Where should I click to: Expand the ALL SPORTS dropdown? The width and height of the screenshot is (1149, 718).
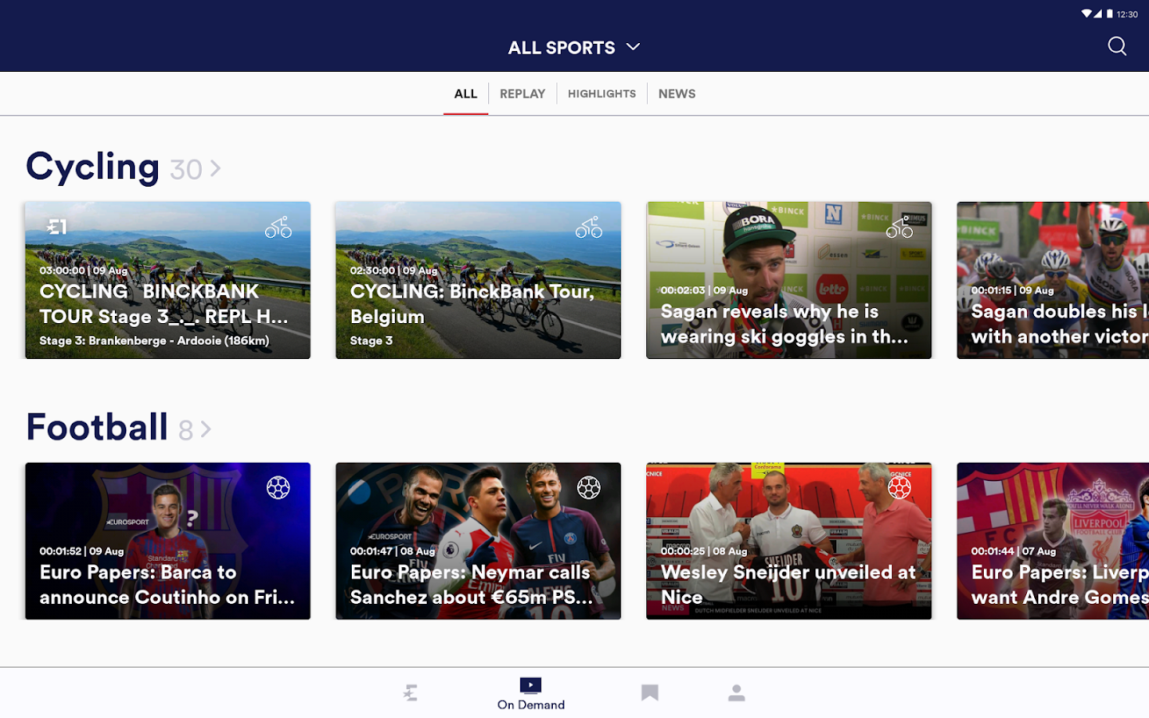tap(574, 47)
